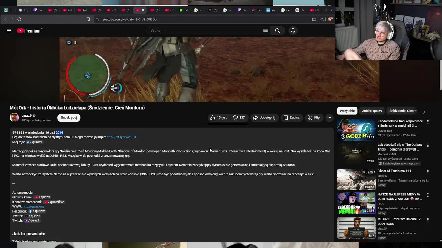Select the 'Źródło: quaz9' filter chip
Viewport: 442px width, 248px height.
pyautogui.click(x=372, y=111)
